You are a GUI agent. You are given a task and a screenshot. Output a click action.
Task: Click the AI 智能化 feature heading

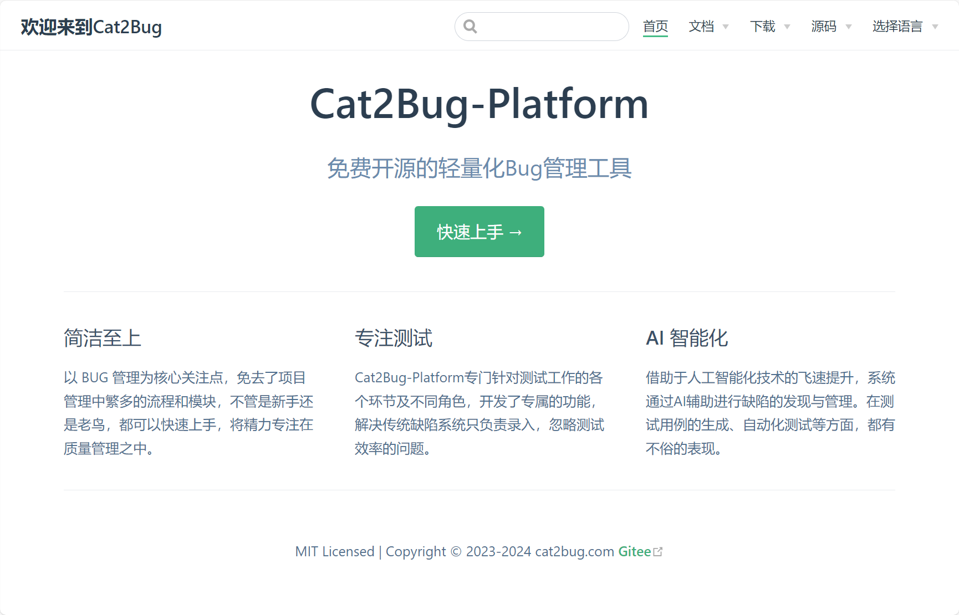point(687,338)
